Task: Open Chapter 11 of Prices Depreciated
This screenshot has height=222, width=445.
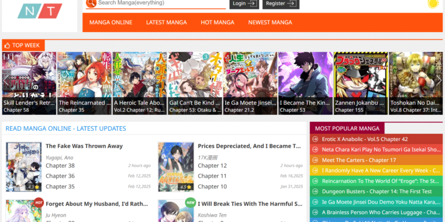Action: (x=212, y=176)
